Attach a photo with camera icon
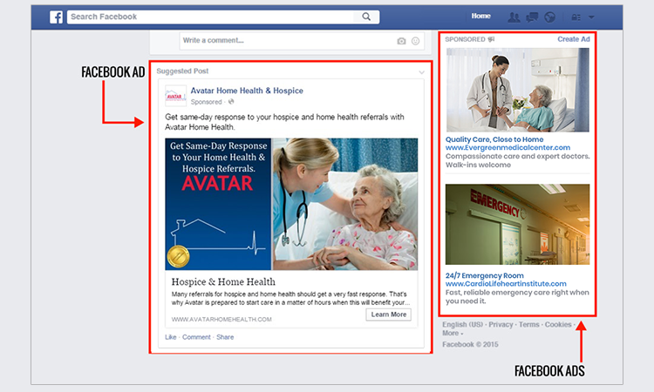Image resolution: width=654 pixels, height=392 pixels. click(x=401, y=41)
